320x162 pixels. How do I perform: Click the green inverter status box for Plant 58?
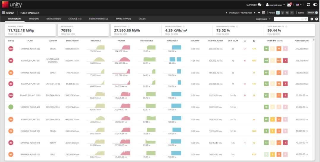[x=266, y=61]
